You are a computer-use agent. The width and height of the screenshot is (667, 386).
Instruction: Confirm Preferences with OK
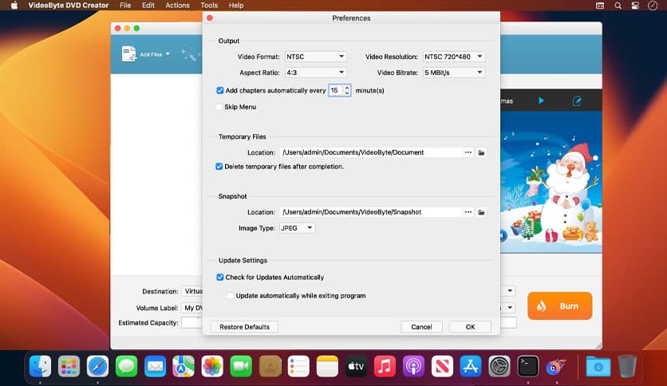(470, 326)
